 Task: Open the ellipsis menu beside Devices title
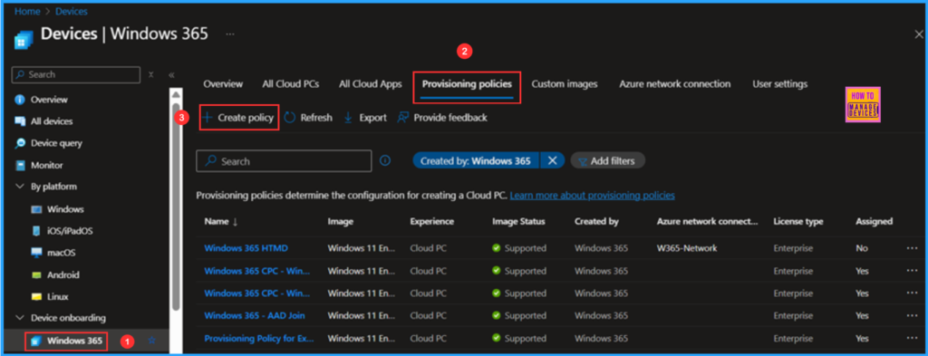point(230,34)
